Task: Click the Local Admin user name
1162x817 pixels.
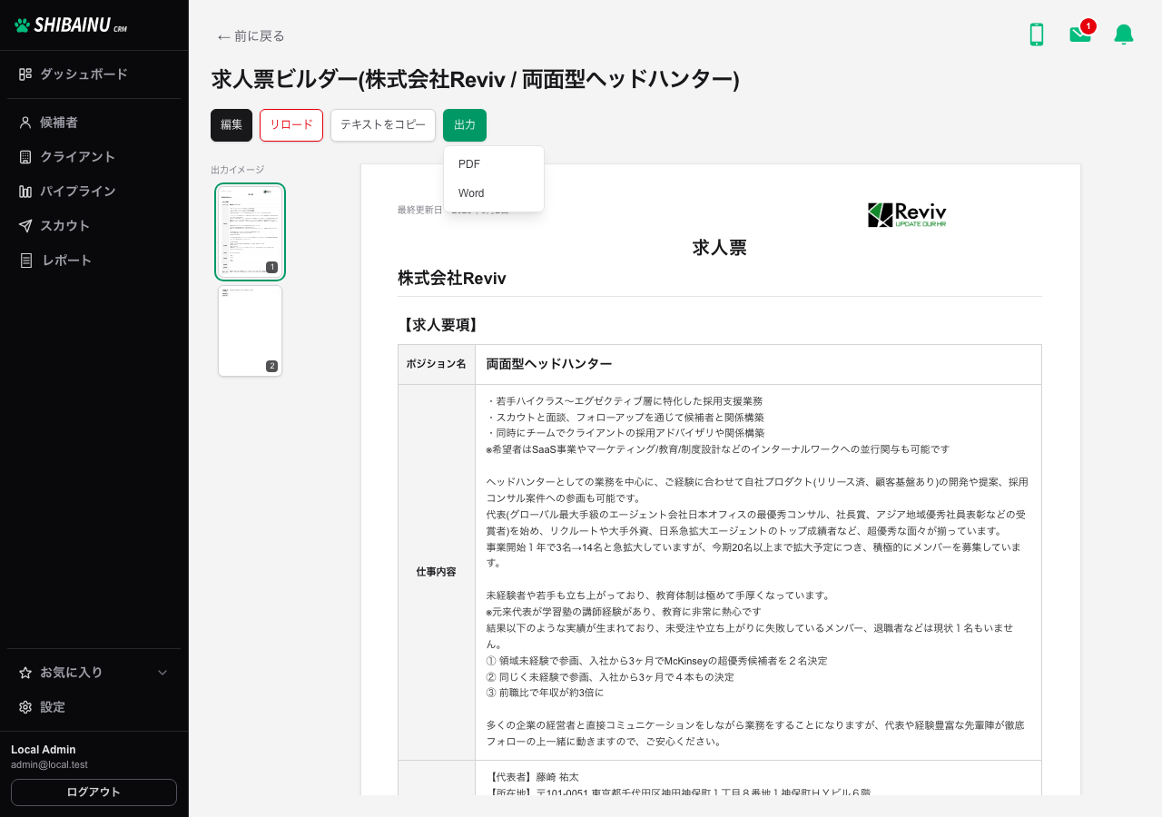Action: pyautogui.click(x=44, y=750)
